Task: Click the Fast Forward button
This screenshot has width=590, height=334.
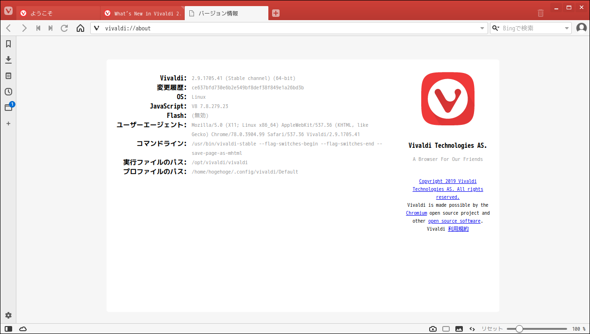Action: [50, 28]
